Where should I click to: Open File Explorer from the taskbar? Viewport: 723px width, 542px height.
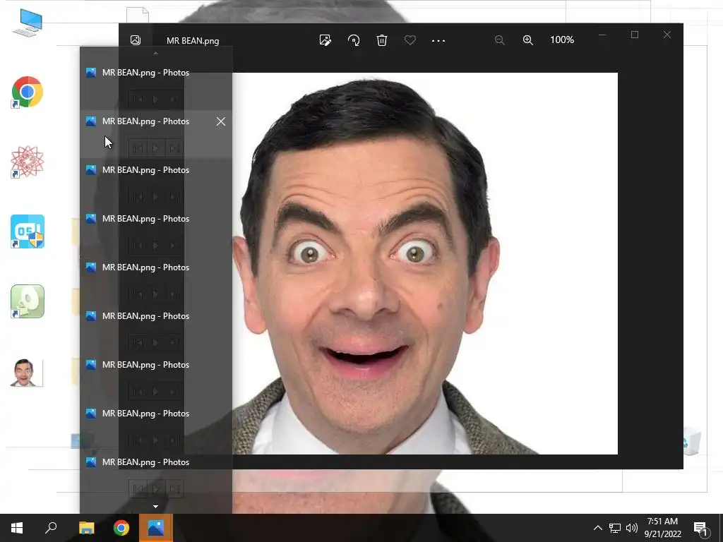point(86,528)
